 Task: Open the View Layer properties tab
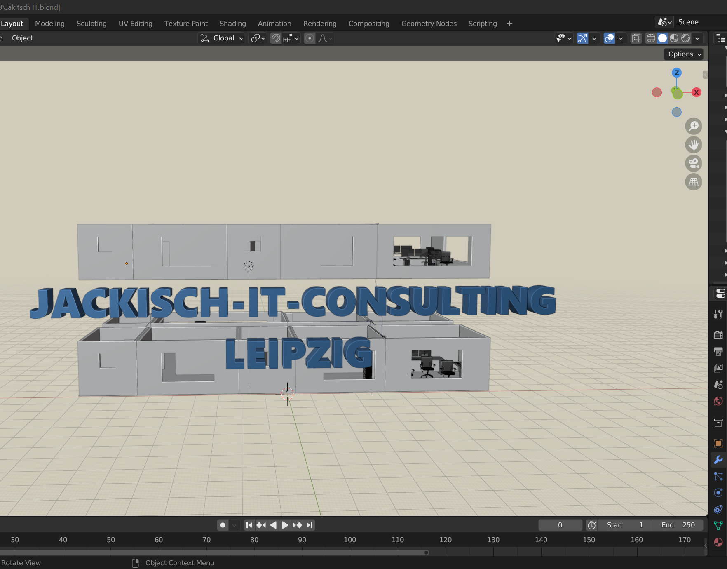718,368
